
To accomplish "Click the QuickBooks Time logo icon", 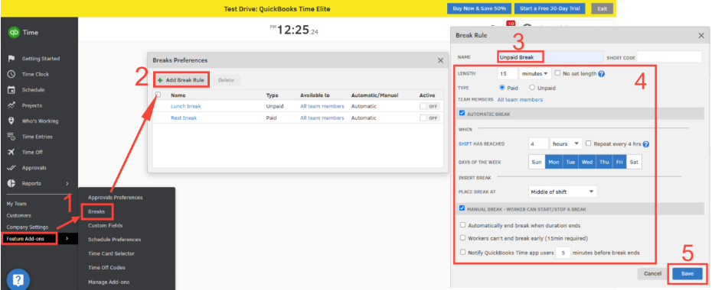I will point(14,33).
